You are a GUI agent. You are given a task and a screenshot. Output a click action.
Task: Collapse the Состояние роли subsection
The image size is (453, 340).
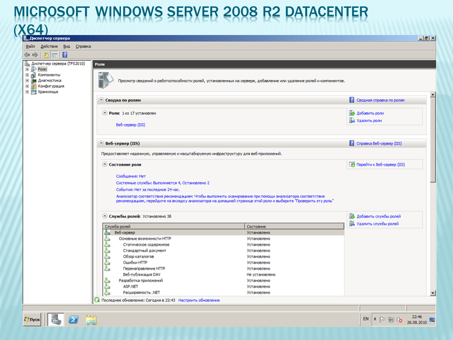point(105,164)
